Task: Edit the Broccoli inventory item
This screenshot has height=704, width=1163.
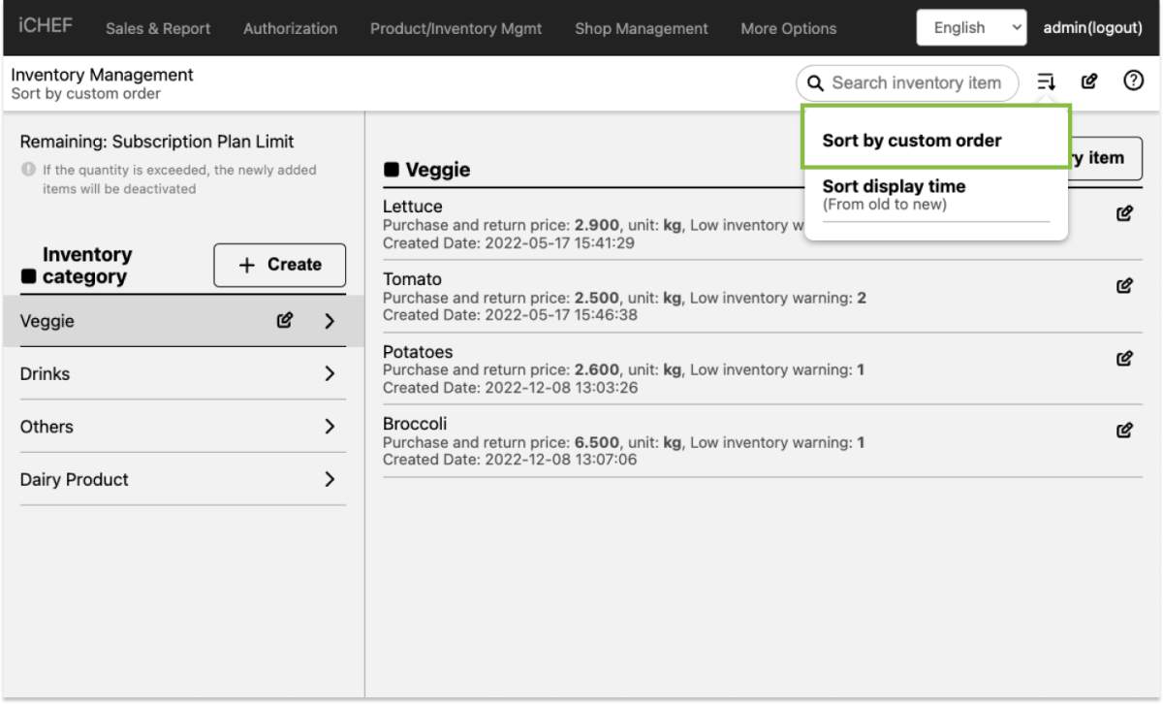Action: pos(1124,429)
